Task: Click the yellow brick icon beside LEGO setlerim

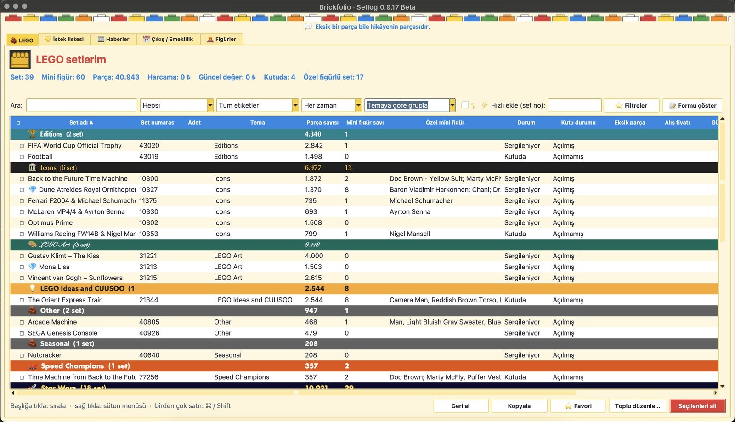Action: [20, 60]
